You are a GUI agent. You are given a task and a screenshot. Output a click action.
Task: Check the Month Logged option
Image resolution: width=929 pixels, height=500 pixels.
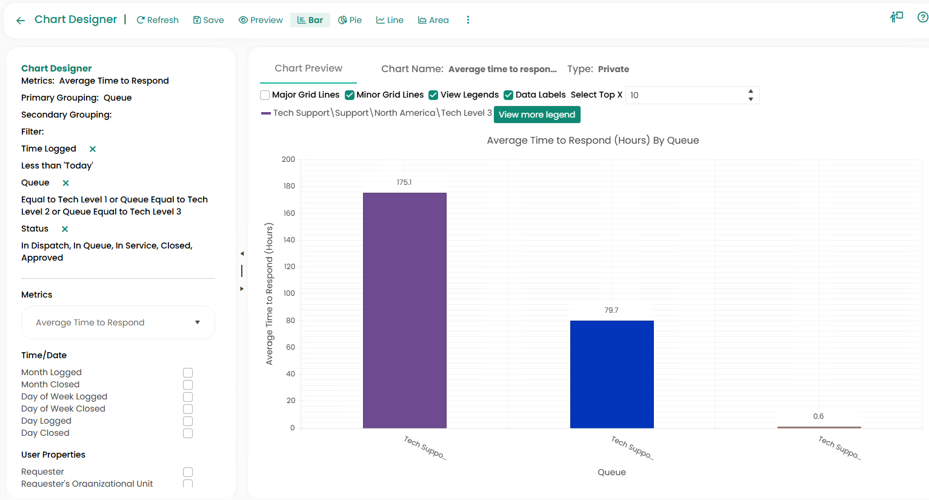tap(188, 373)
